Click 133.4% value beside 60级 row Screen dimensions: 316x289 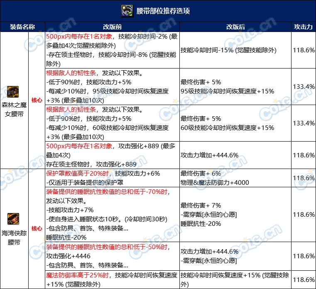tap(304, 123)
